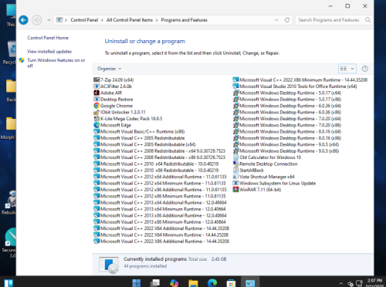Screen dimensions: 386x287
Task: Select the K-Lite Mega Codec Pack icon
Action: [96, 119]
